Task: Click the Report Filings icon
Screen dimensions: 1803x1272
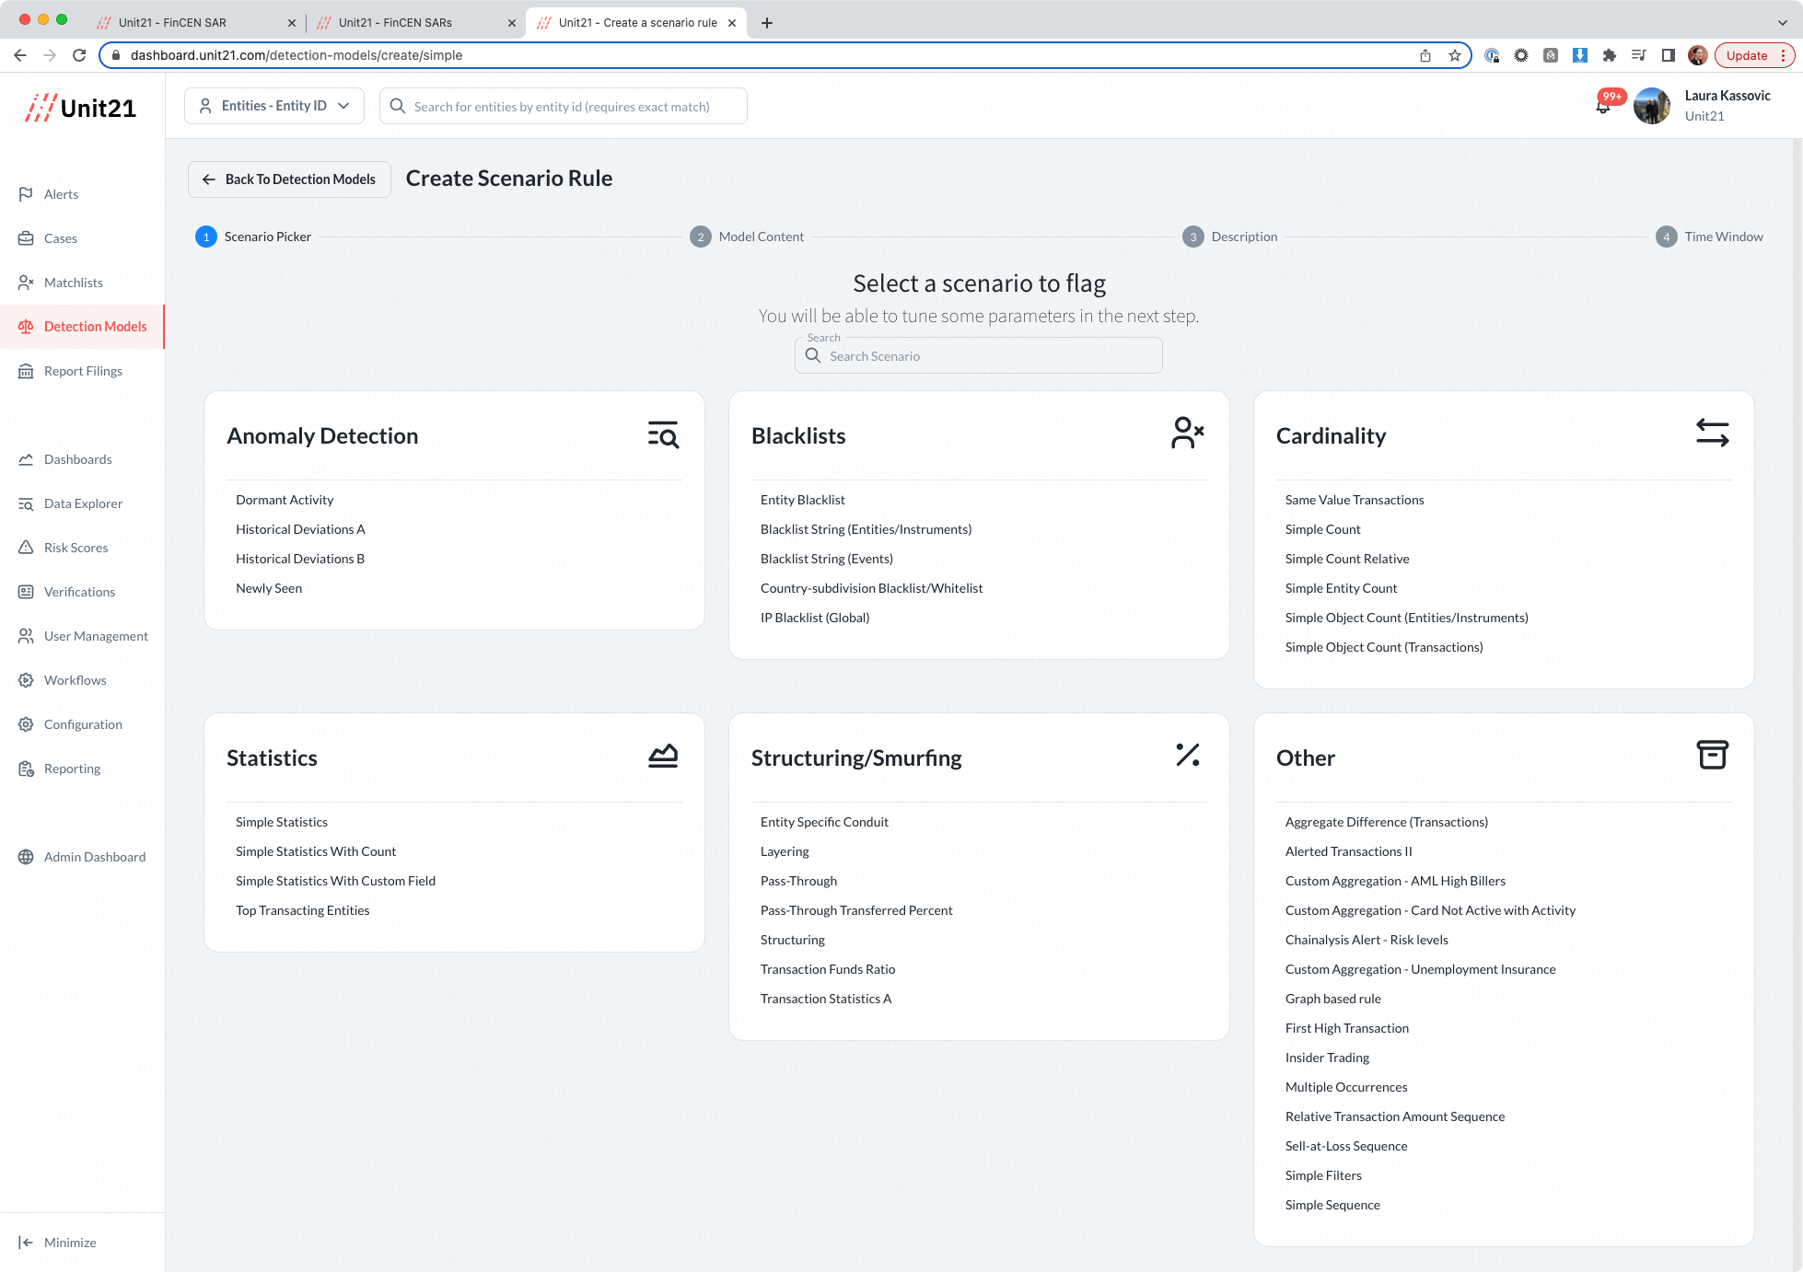Action: 26,371
